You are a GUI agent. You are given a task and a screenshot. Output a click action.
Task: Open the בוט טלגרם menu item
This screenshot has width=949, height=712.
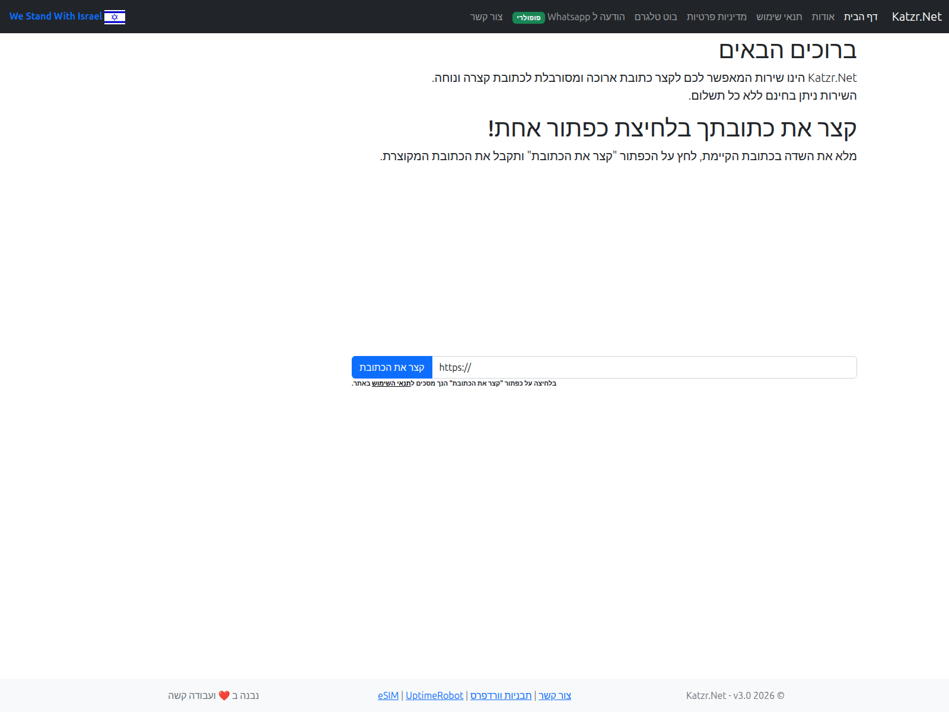pyautogui.click(x=656, y=17)
